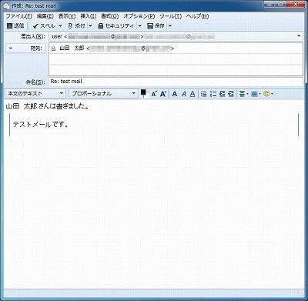Open 本文のテキスト paragraph style dropdown
The width and height of the screenshot is (308, 301).
[x=35, y=94]
